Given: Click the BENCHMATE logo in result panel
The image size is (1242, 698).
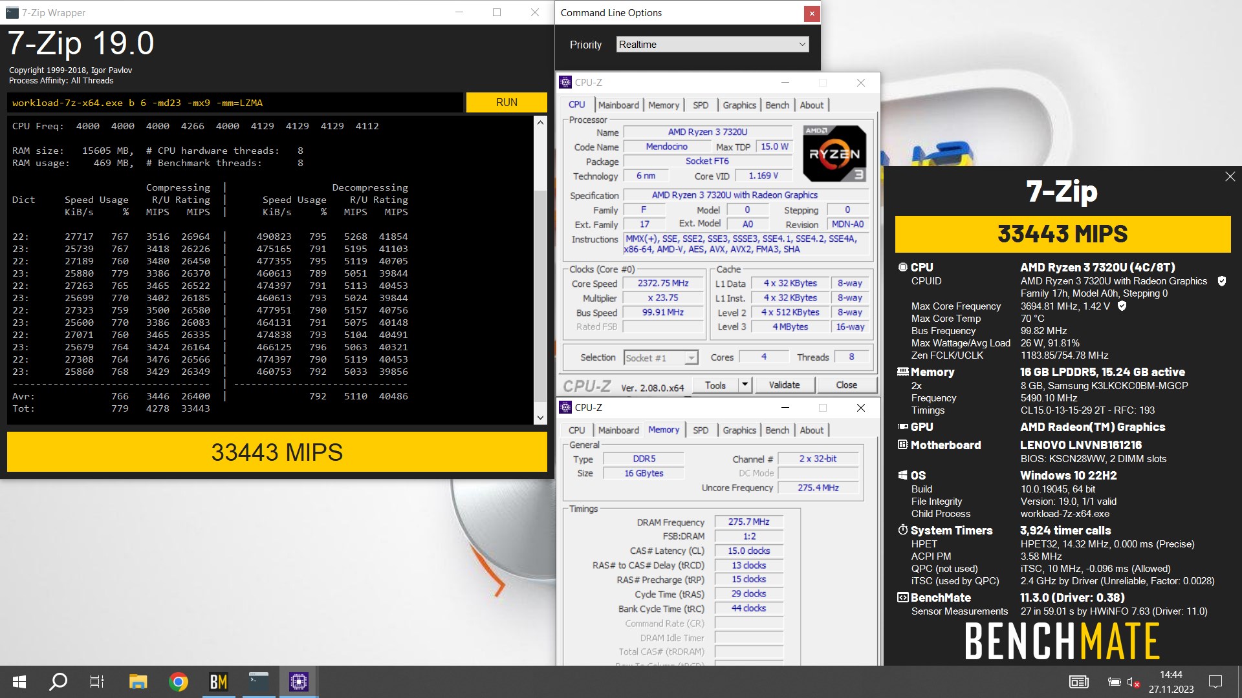Looking at the screenshot, I should pos(1062,641).
